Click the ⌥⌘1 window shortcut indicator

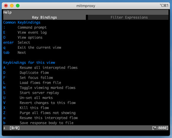(x=164, y=5)
